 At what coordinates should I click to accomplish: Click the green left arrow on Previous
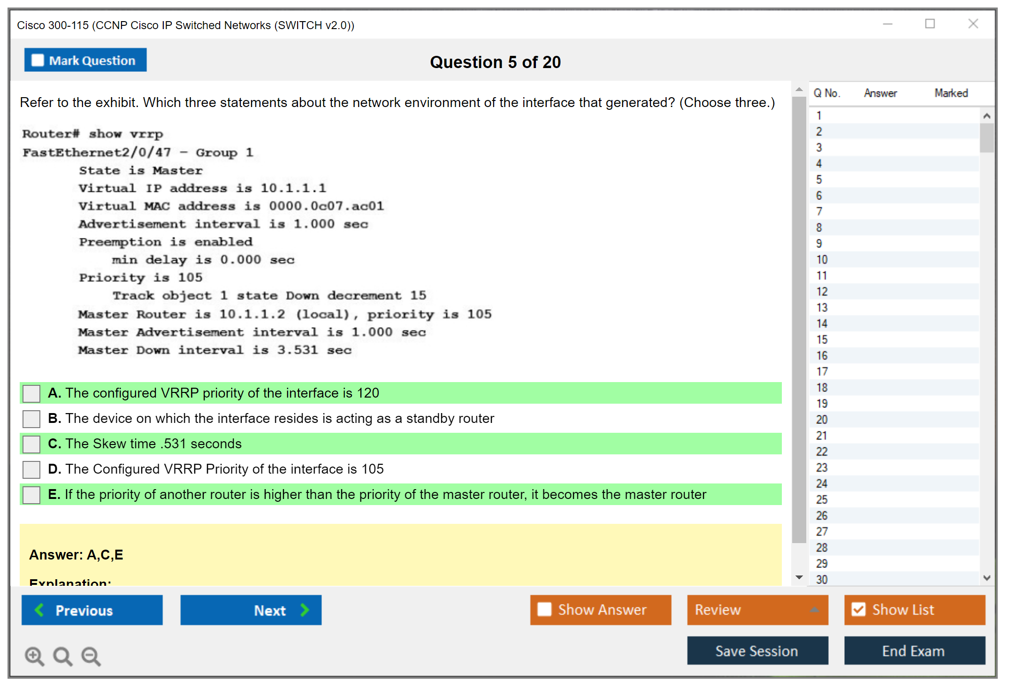(39, 610)
